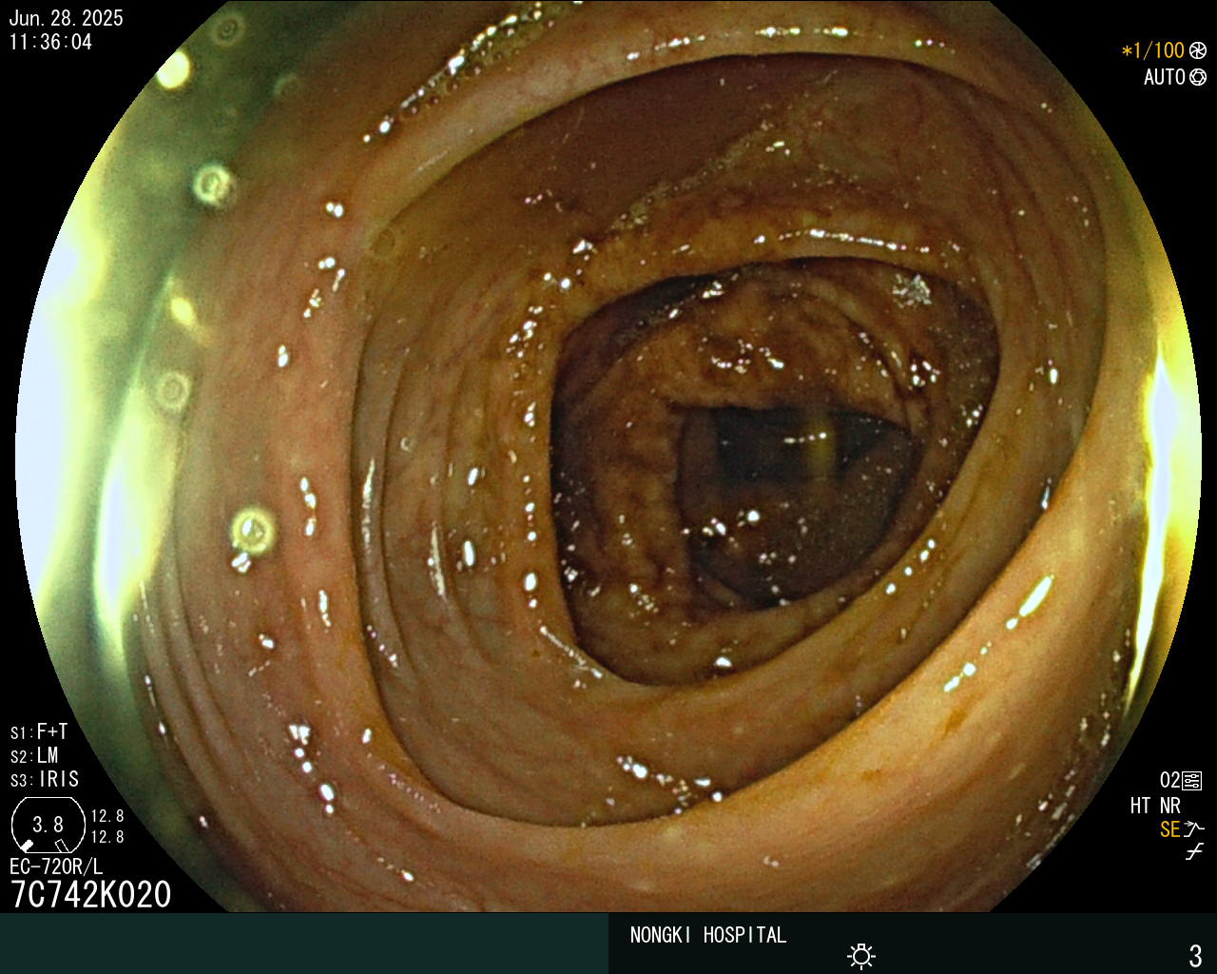Image resolution: width=1217 pixels, height=974 pixels.
Task: Click the 02 image settings sliders icon
Action: tap(1192, 781)
